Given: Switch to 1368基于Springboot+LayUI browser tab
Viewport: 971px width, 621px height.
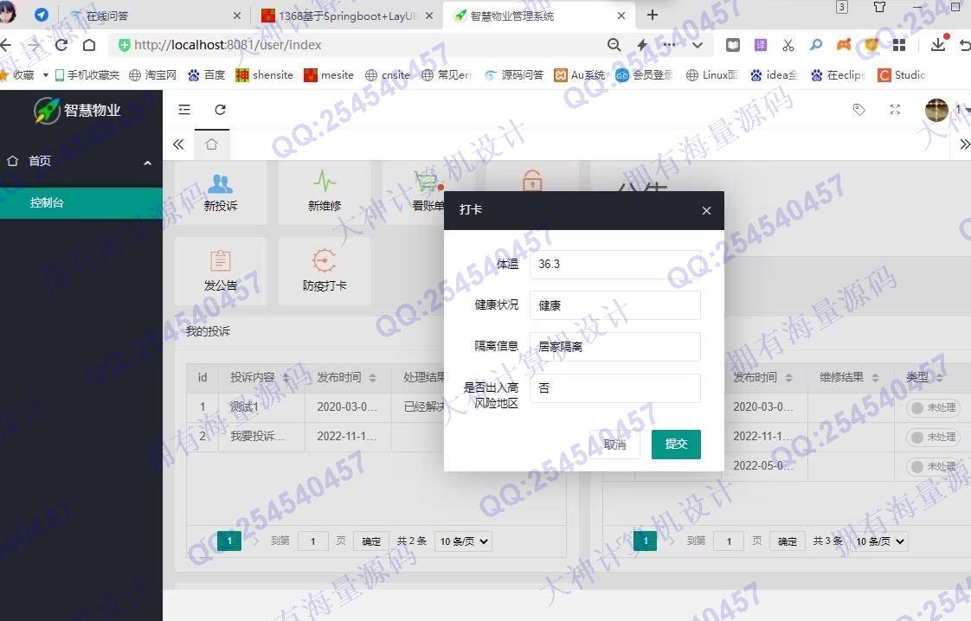Looking at the screenshot, I should coord(347,16).
